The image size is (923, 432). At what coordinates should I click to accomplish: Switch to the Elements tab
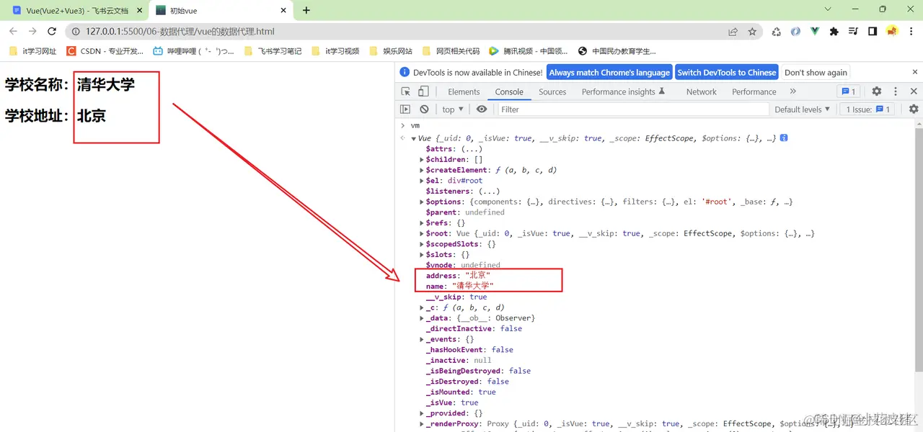(x=464, y=91)
